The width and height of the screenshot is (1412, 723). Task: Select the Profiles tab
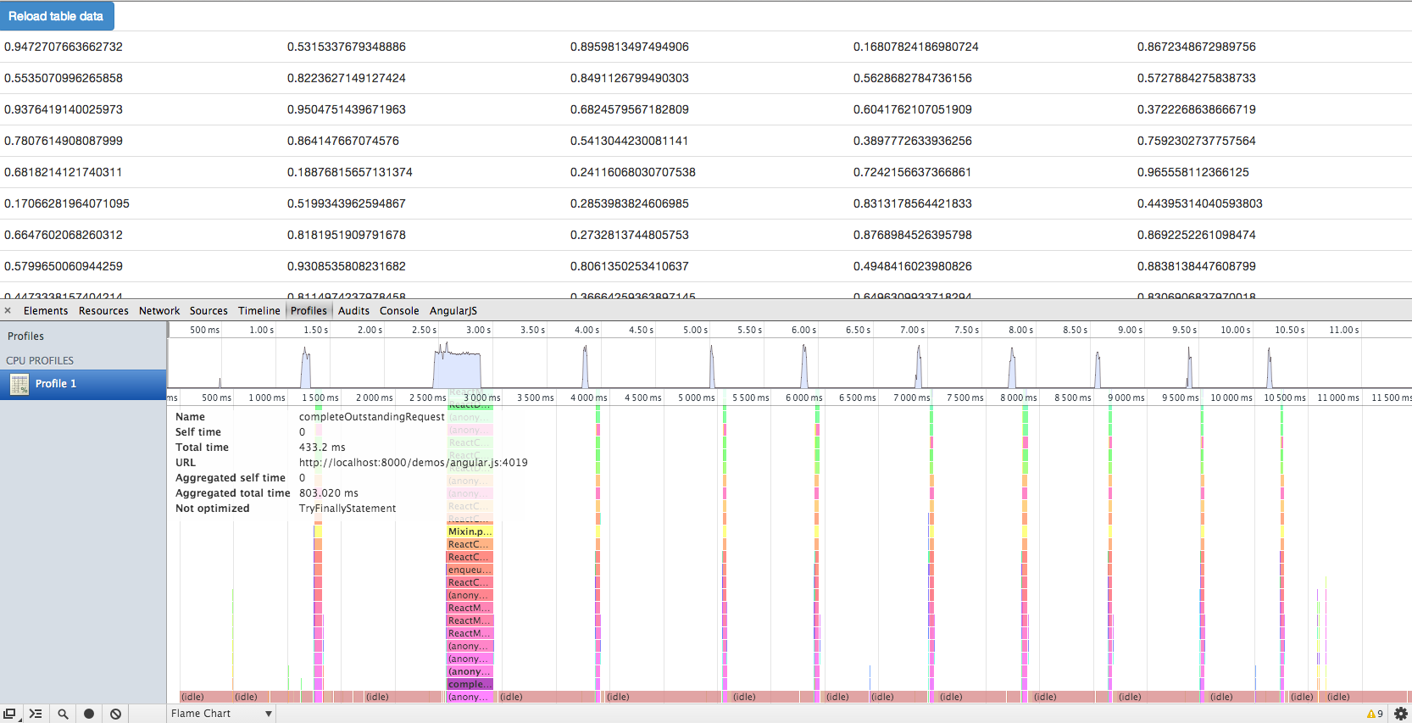309,311
